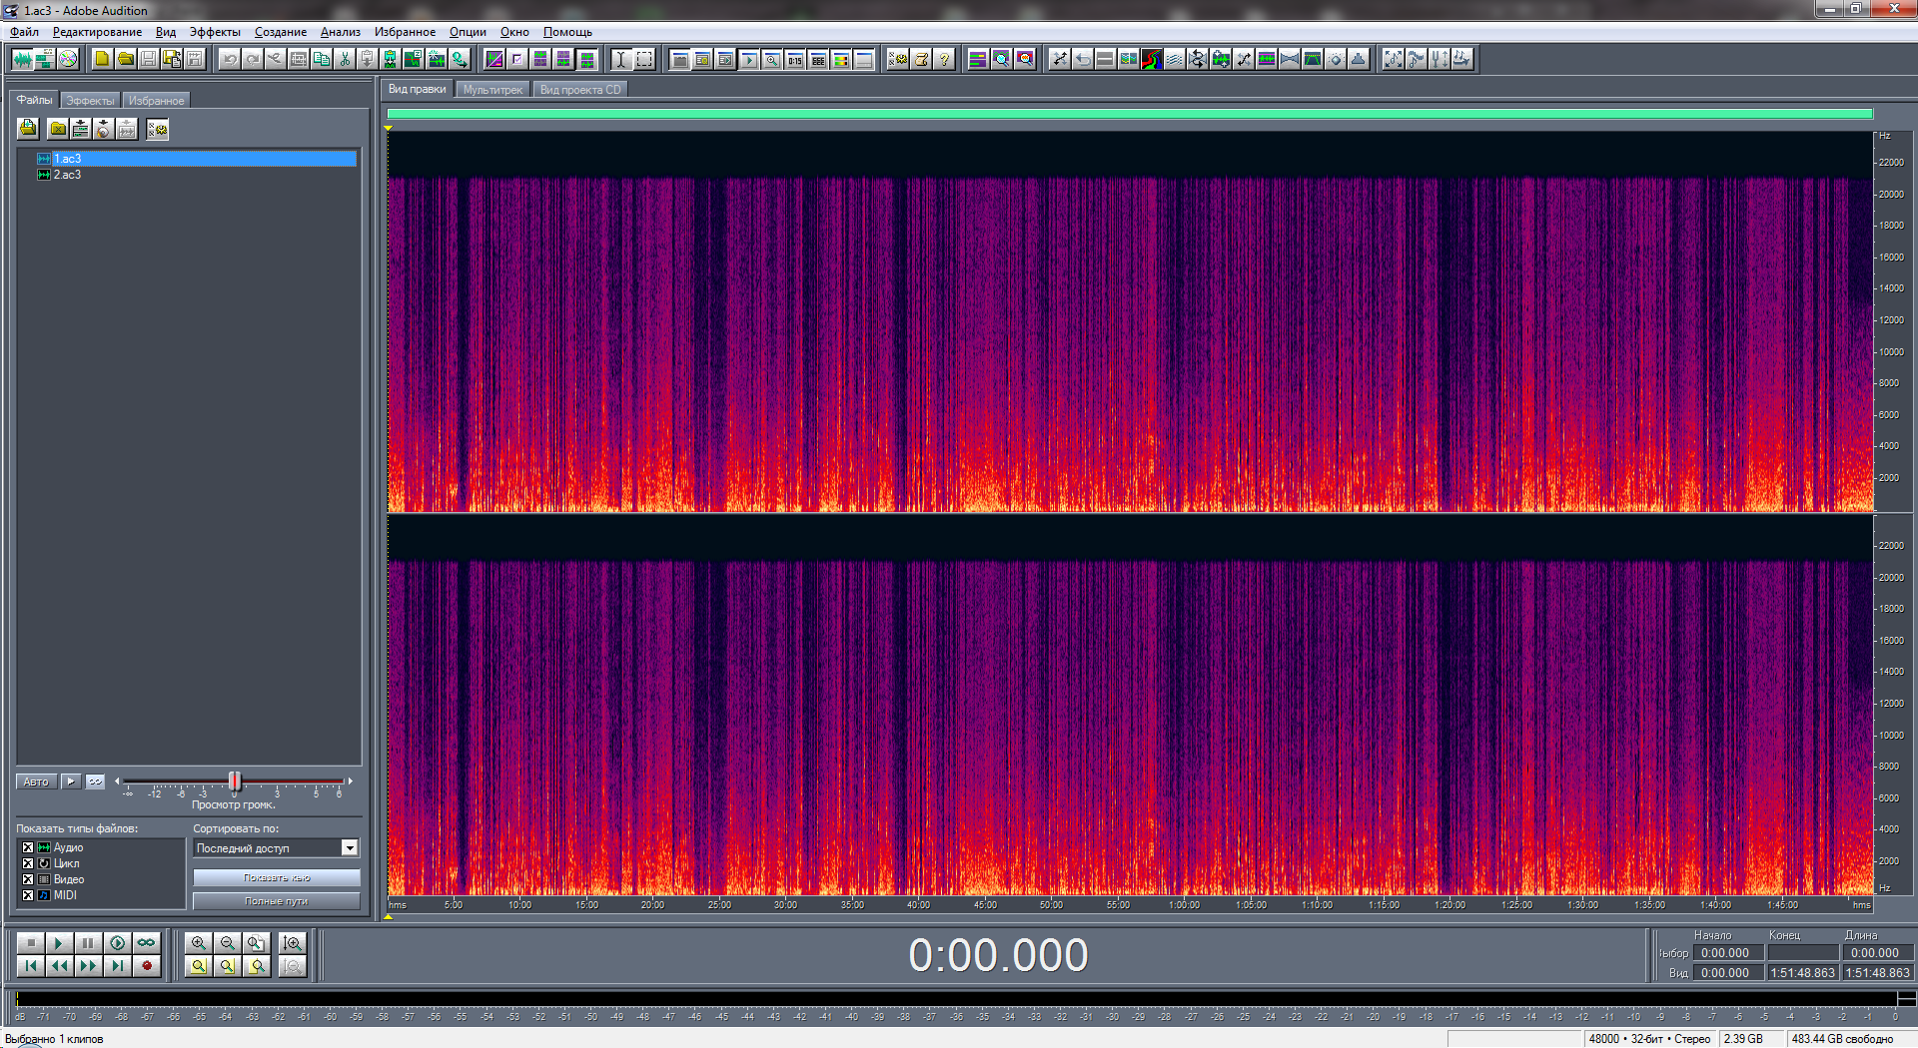Uncheck the Аудио file type checkbox
1918x1048 pixels.
(28, 847)
